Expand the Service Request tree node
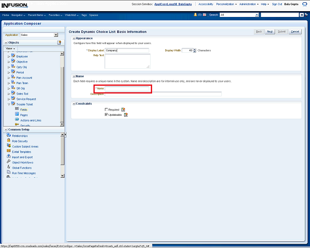The height and width of the screenshot is (248, 310). (8, 99)
